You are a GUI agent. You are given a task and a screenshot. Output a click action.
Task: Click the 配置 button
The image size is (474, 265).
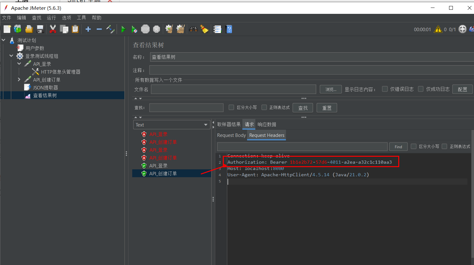462,89
